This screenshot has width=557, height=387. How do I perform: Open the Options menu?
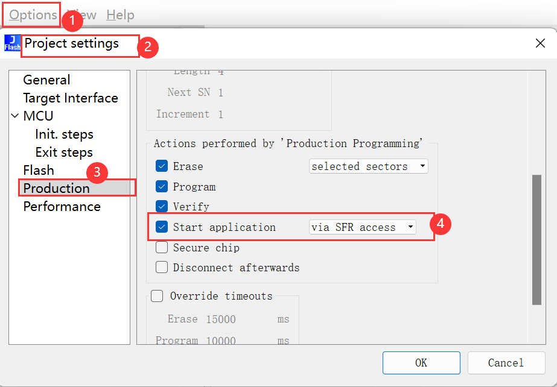pyautogui.click(x=33, y=15)
